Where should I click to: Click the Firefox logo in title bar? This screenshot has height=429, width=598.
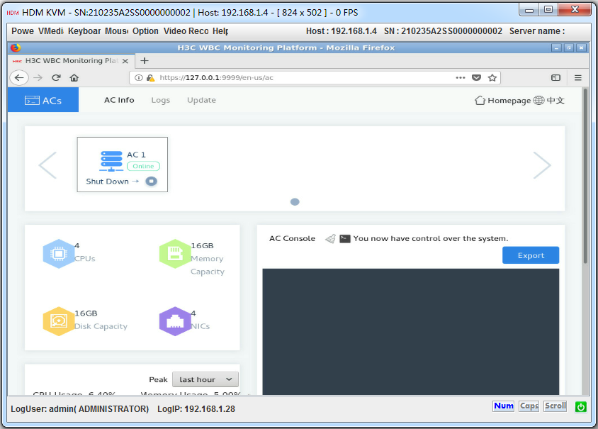pyautogui.click(x=16, y=48)
